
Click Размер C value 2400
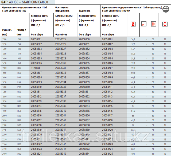click(x=5, y=154)
